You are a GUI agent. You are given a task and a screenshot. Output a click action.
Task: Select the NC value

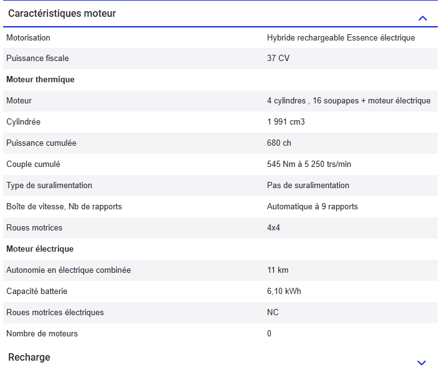click(x=273, y=313)
